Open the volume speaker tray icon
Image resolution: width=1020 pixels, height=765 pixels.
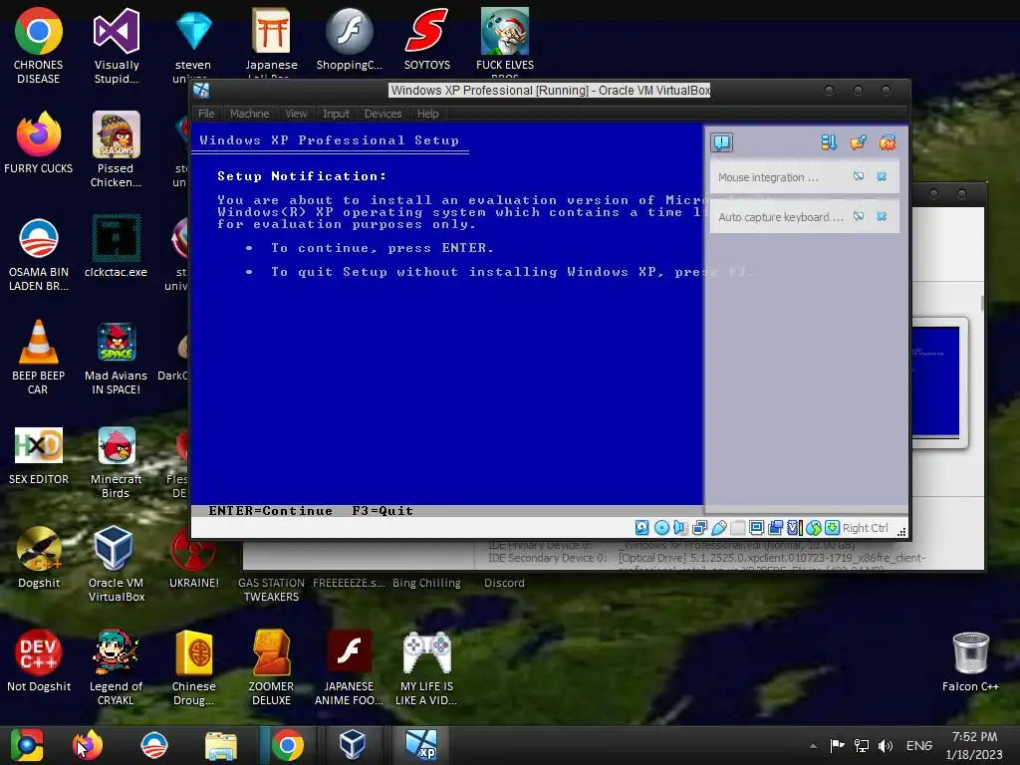click(885, 746)
